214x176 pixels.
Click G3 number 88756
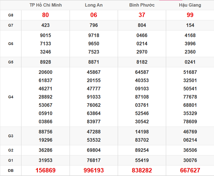tap(45, 132)
